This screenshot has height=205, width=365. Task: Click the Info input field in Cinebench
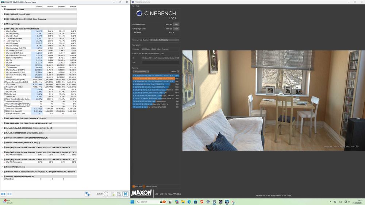[x=161, y=62]
